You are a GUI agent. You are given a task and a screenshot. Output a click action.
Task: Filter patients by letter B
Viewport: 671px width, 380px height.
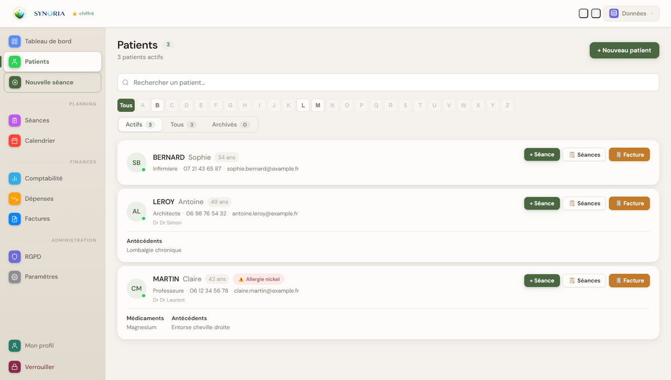tap(158, 105)
